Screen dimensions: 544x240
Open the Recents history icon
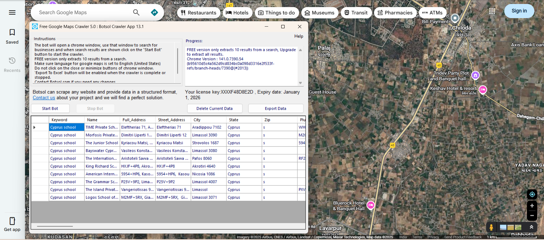[12, 61]
